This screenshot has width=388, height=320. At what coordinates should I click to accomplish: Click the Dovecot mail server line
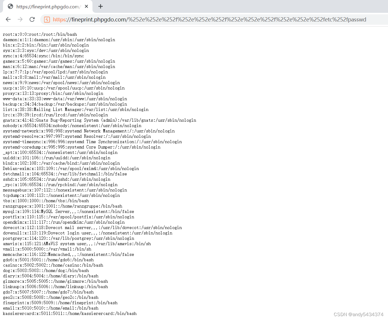[92, 228]
